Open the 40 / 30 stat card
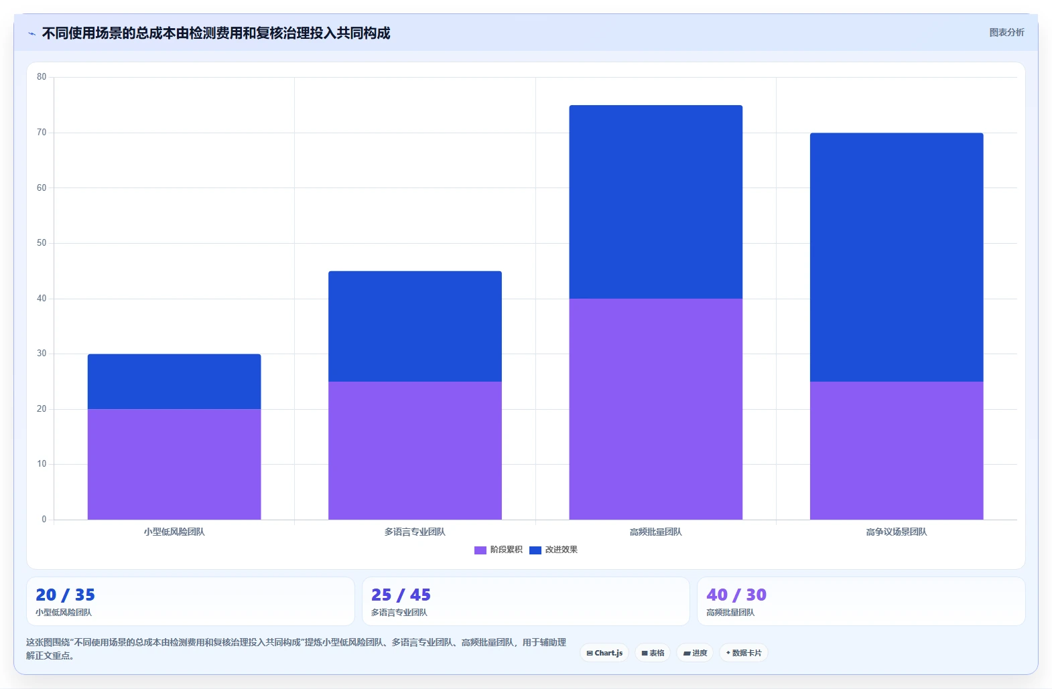The image size is (1052, 689). click(862, 601)
